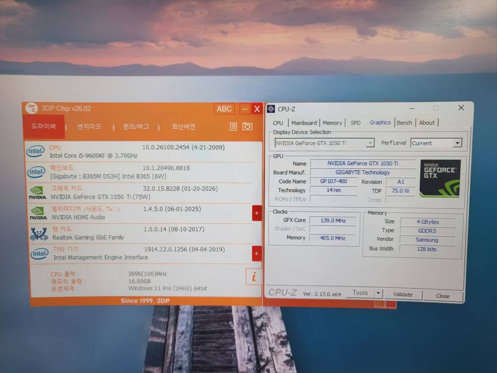Select the Graphics tab in CPU-Z
The width and height of the screenshot is (497, 373).
pyautogui.click(x=380, y=122)
